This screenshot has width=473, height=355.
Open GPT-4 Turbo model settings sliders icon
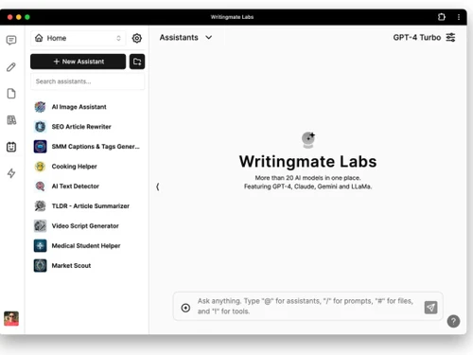pyautogui.click(x=450, y=37)
